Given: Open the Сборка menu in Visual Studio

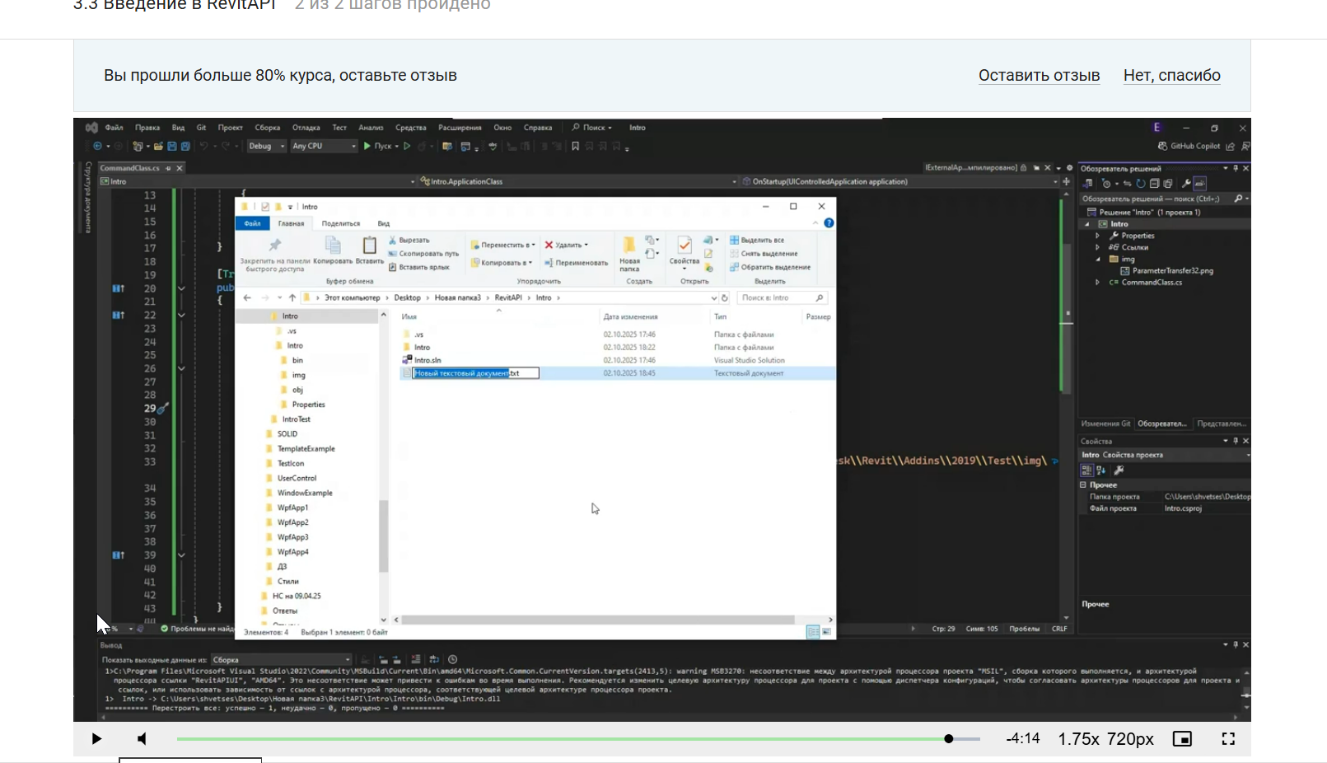Looking at the screenshot, I should pos(267,128).
